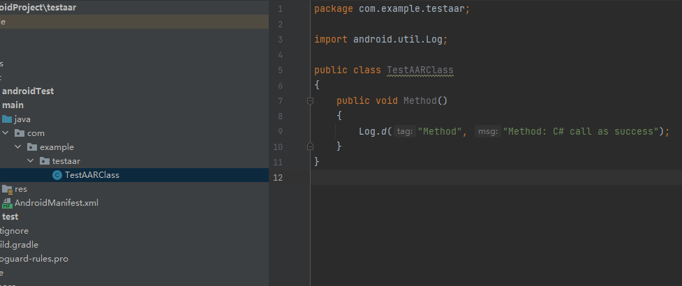682x286 pixels.
Task: Click the example package folder icon
Action: pos(31,147)
